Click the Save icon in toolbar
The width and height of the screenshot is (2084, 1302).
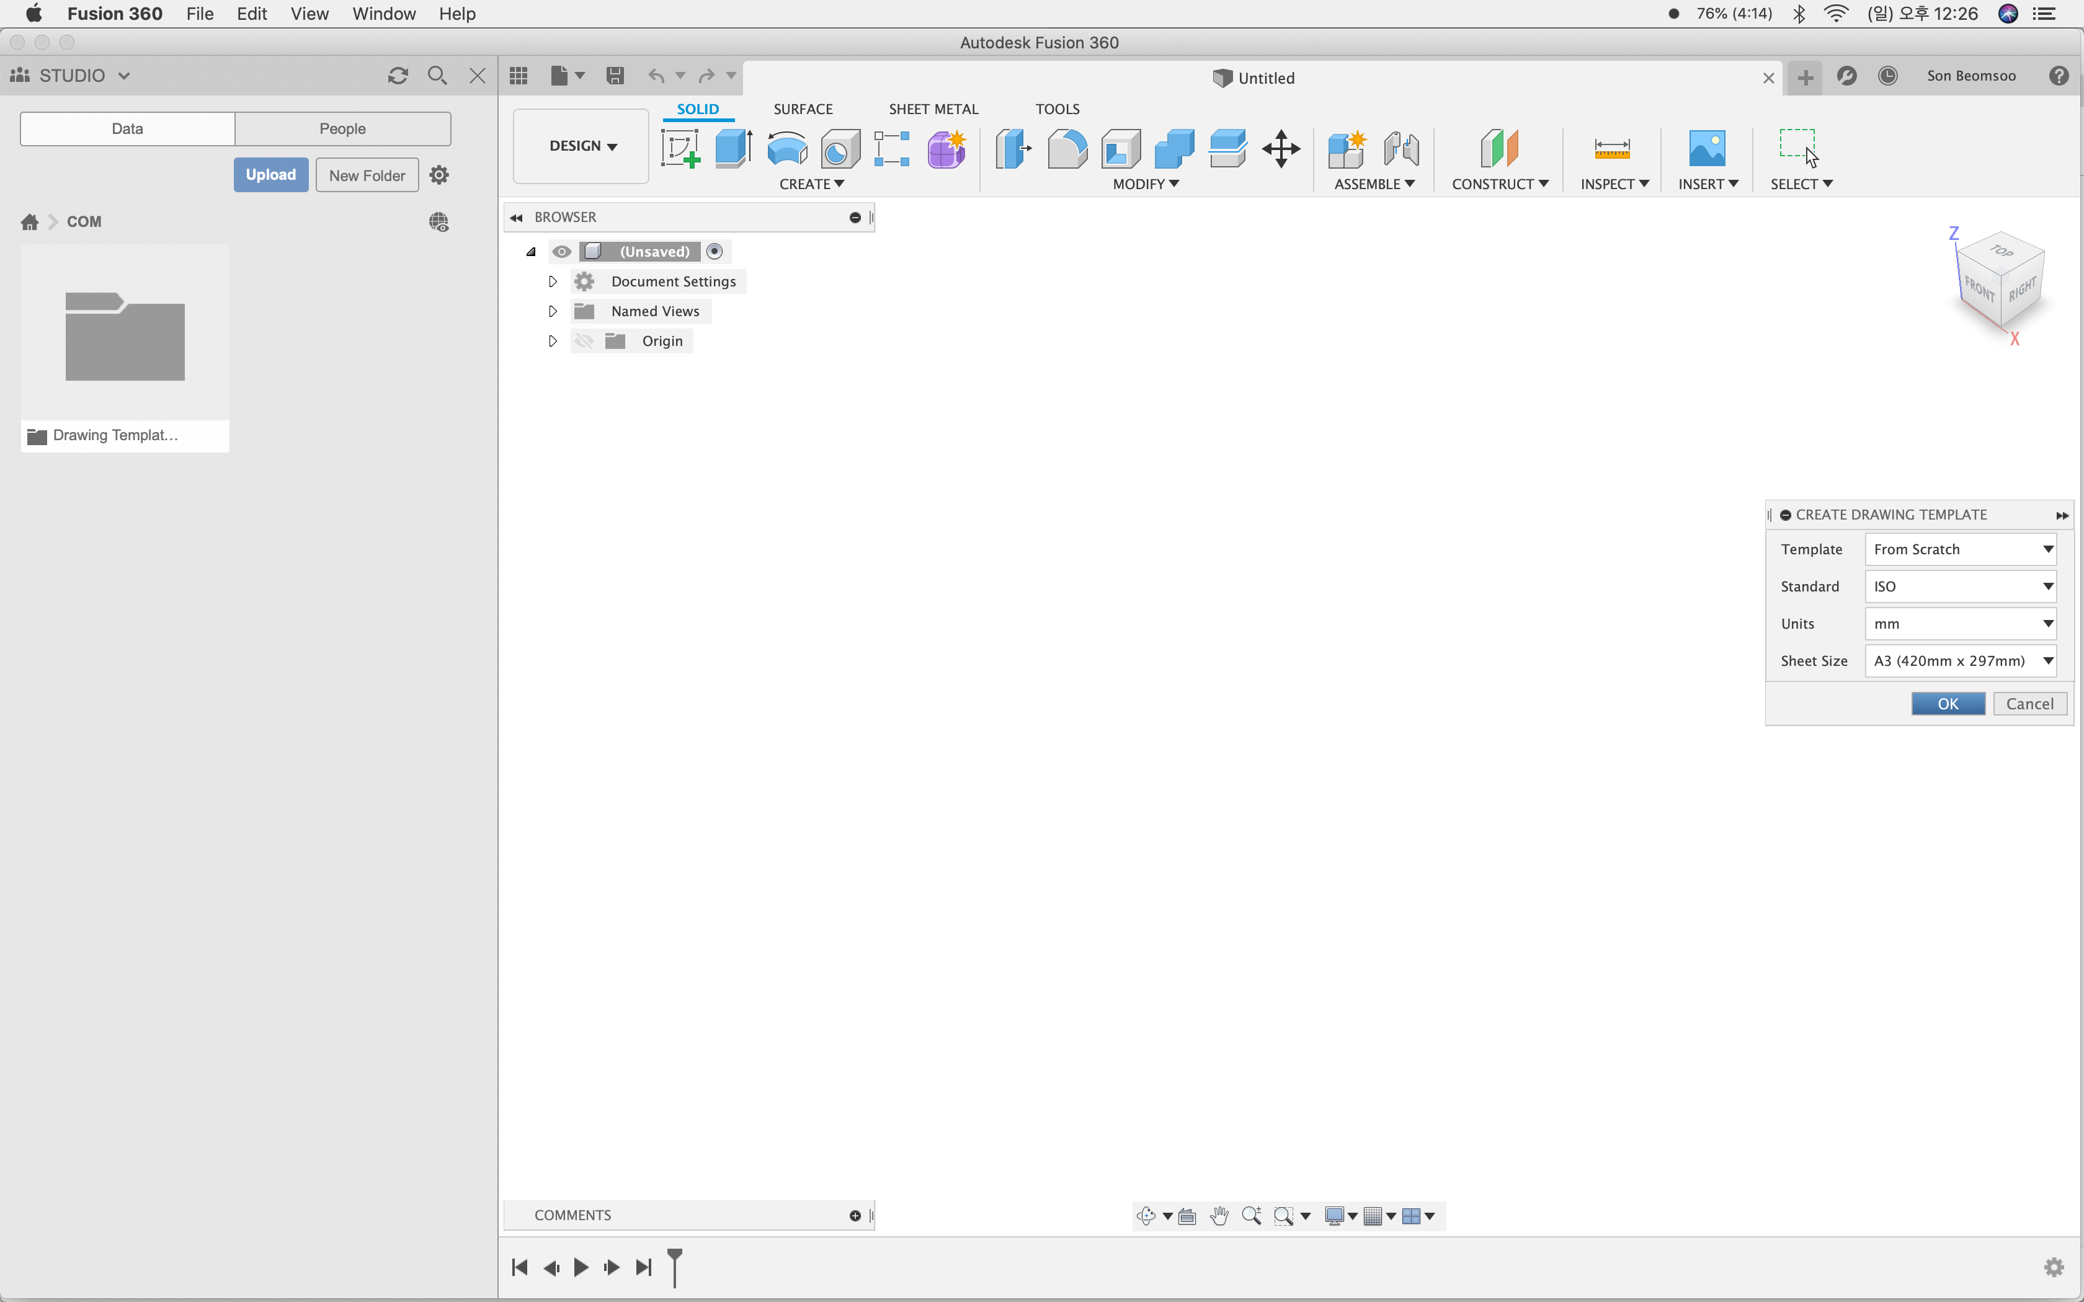click(615, 76)
